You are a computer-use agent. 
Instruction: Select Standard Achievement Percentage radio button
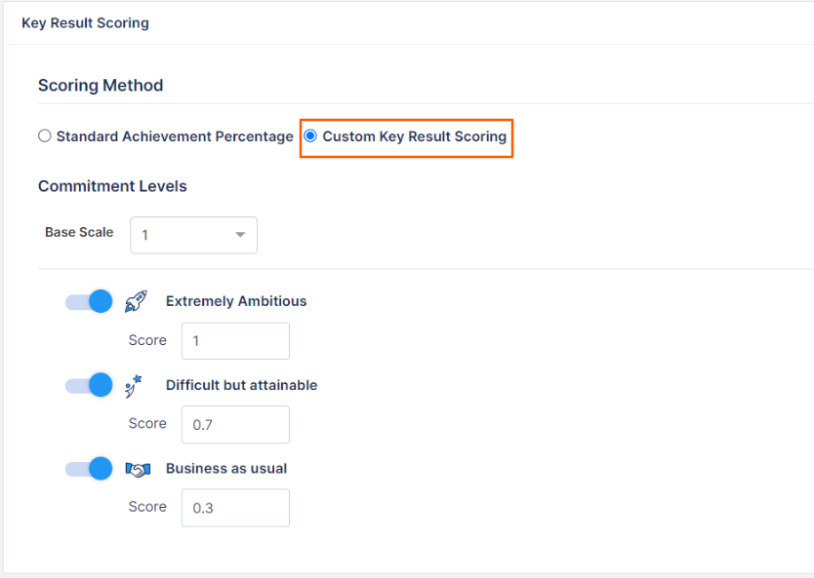(44, 136)
